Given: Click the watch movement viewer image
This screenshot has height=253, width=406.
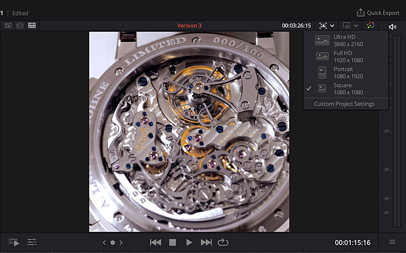Looking at the screenshot, I should point(189,132).
